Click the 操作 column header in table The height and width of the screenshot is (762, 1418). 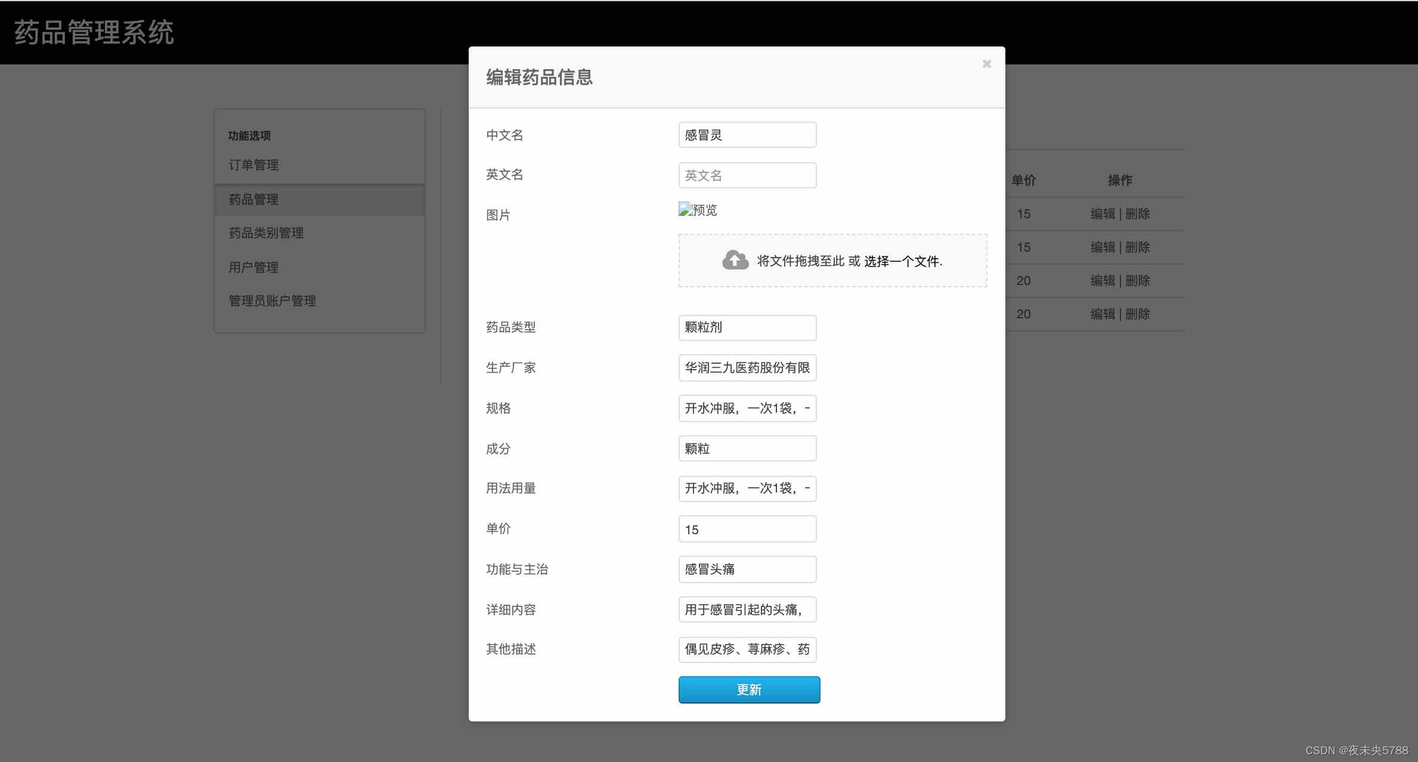[x=1120, y=181]
